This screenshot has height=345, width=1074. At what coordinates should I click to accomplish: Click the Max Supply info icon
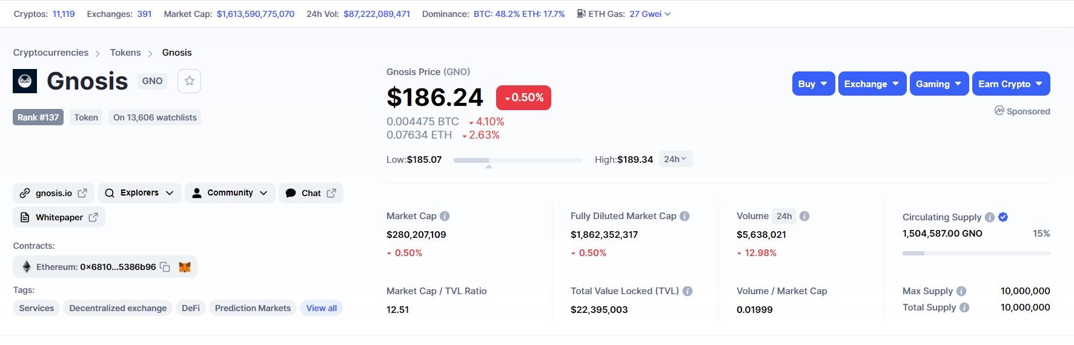tap(961, 291)
